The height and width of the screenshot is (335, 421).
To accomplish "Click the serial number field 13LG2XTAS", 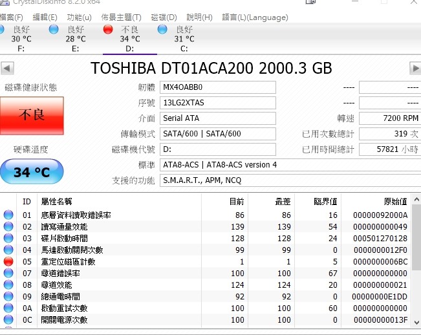I will [x=218, y=103].
